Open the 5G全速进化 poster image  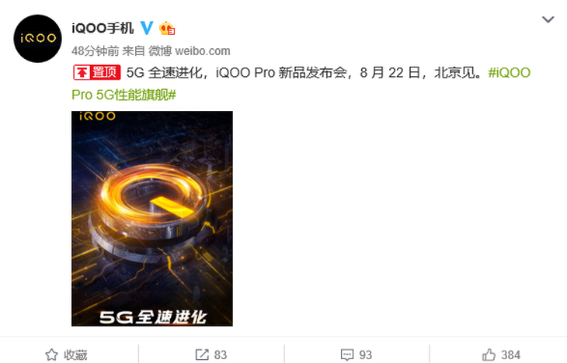152,219
